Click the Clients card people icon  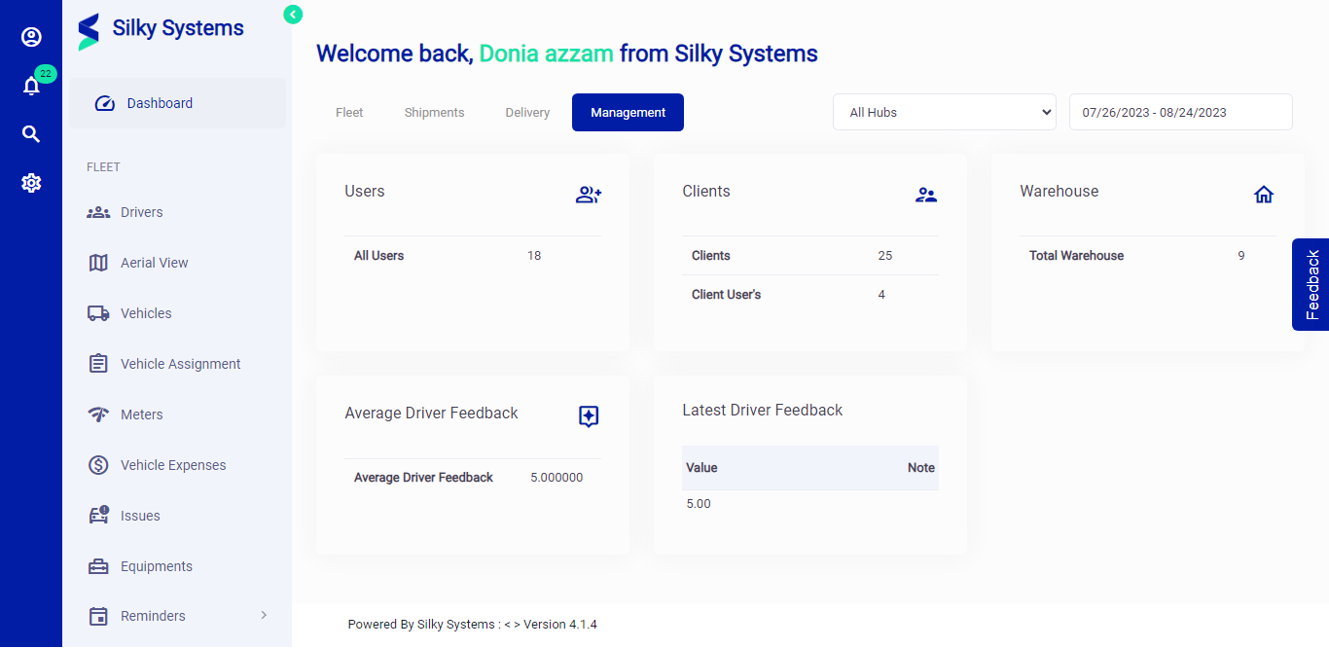click(925, 195)
